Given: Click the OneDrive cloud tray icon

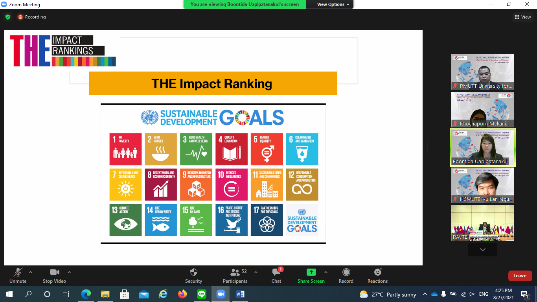Looking at the screenshot, I should click(434, 294).
